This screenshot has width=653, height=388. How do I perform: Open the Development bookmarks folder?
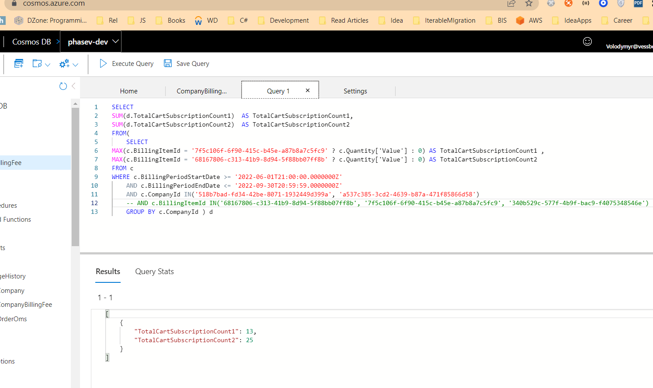click(283, 21)
